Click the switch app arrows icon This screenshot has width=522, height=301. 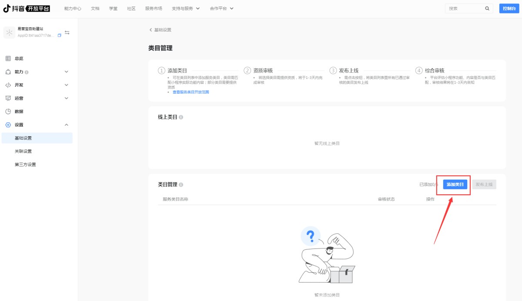pos(67,33)
